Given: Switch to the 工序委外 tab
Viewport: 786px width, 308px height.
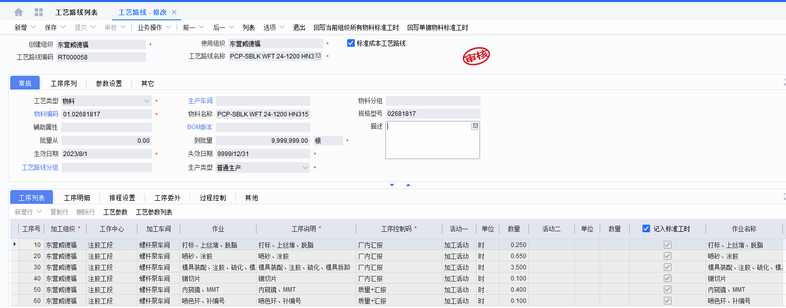Looking at the screenshot, I should (167, 198).
